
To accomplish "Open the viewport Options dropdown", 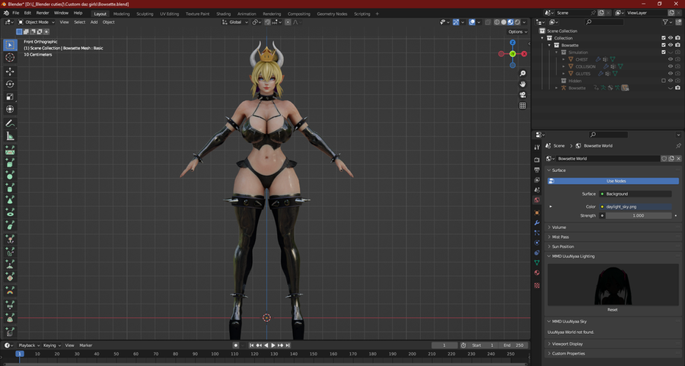I will pyautogui.click(x=518, y=32).
